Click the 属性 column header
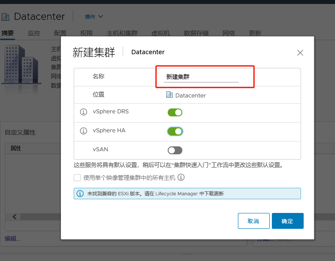 click(15, 148)
